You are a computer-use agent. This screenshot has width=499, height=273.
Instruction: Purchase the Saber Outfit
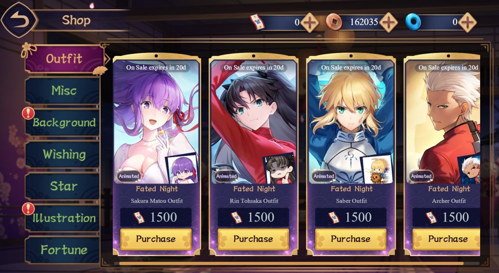(x=351, y=239)
